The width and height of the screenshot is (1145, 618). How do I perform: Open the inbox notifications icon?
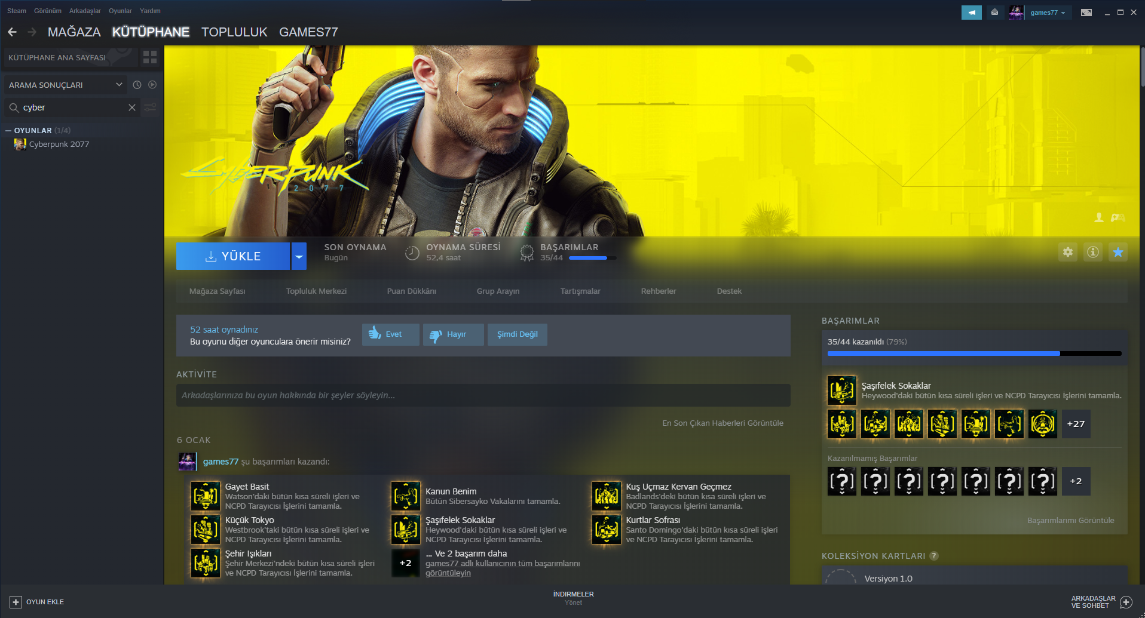pos(994,13)
